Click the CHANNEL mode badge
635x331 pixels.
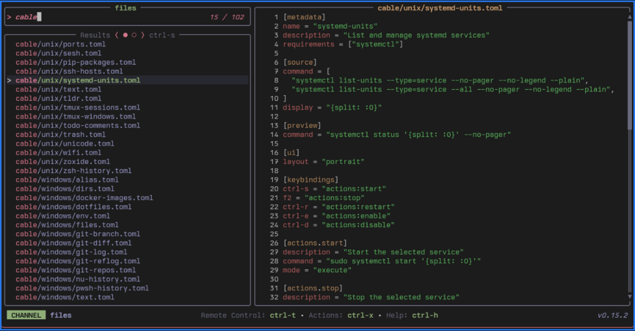(x=26, y=316)
